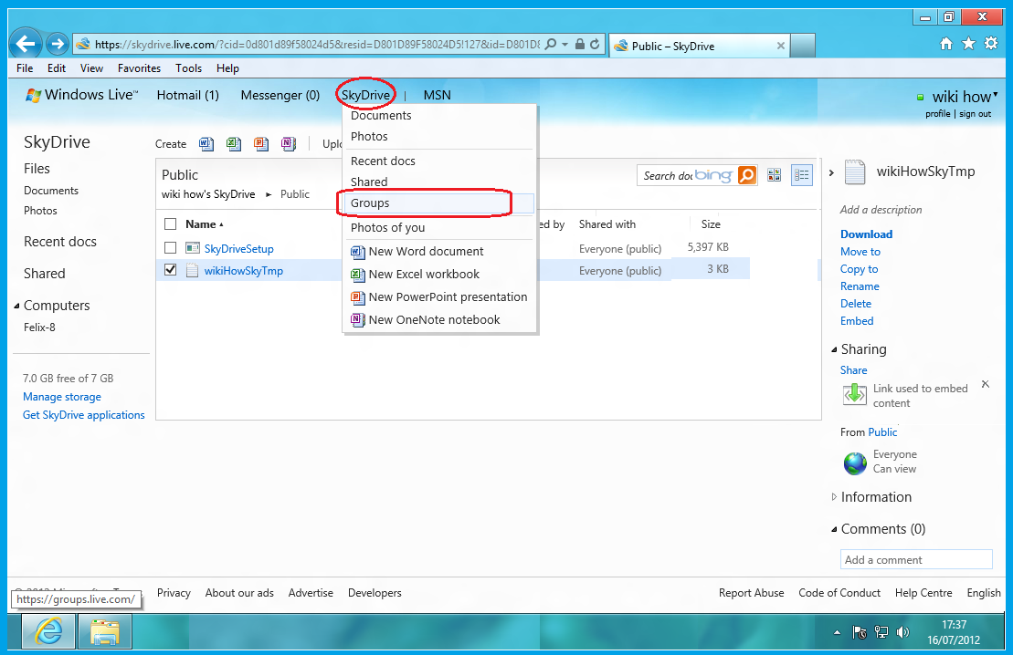Collapse the details pane with the chevron
This screenshot has width=1013, height=655.
(831, 173)
